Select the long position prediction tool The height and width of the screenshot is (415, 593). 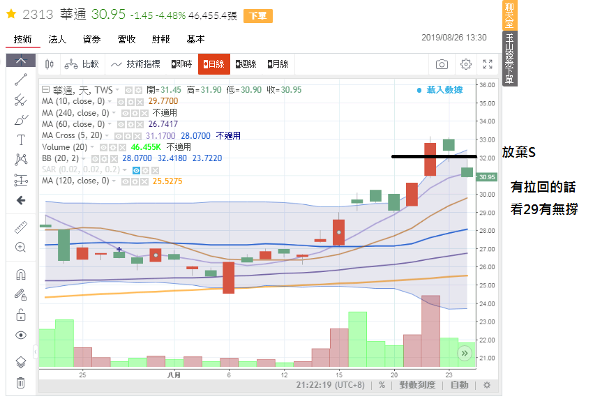tap(21, 180)
